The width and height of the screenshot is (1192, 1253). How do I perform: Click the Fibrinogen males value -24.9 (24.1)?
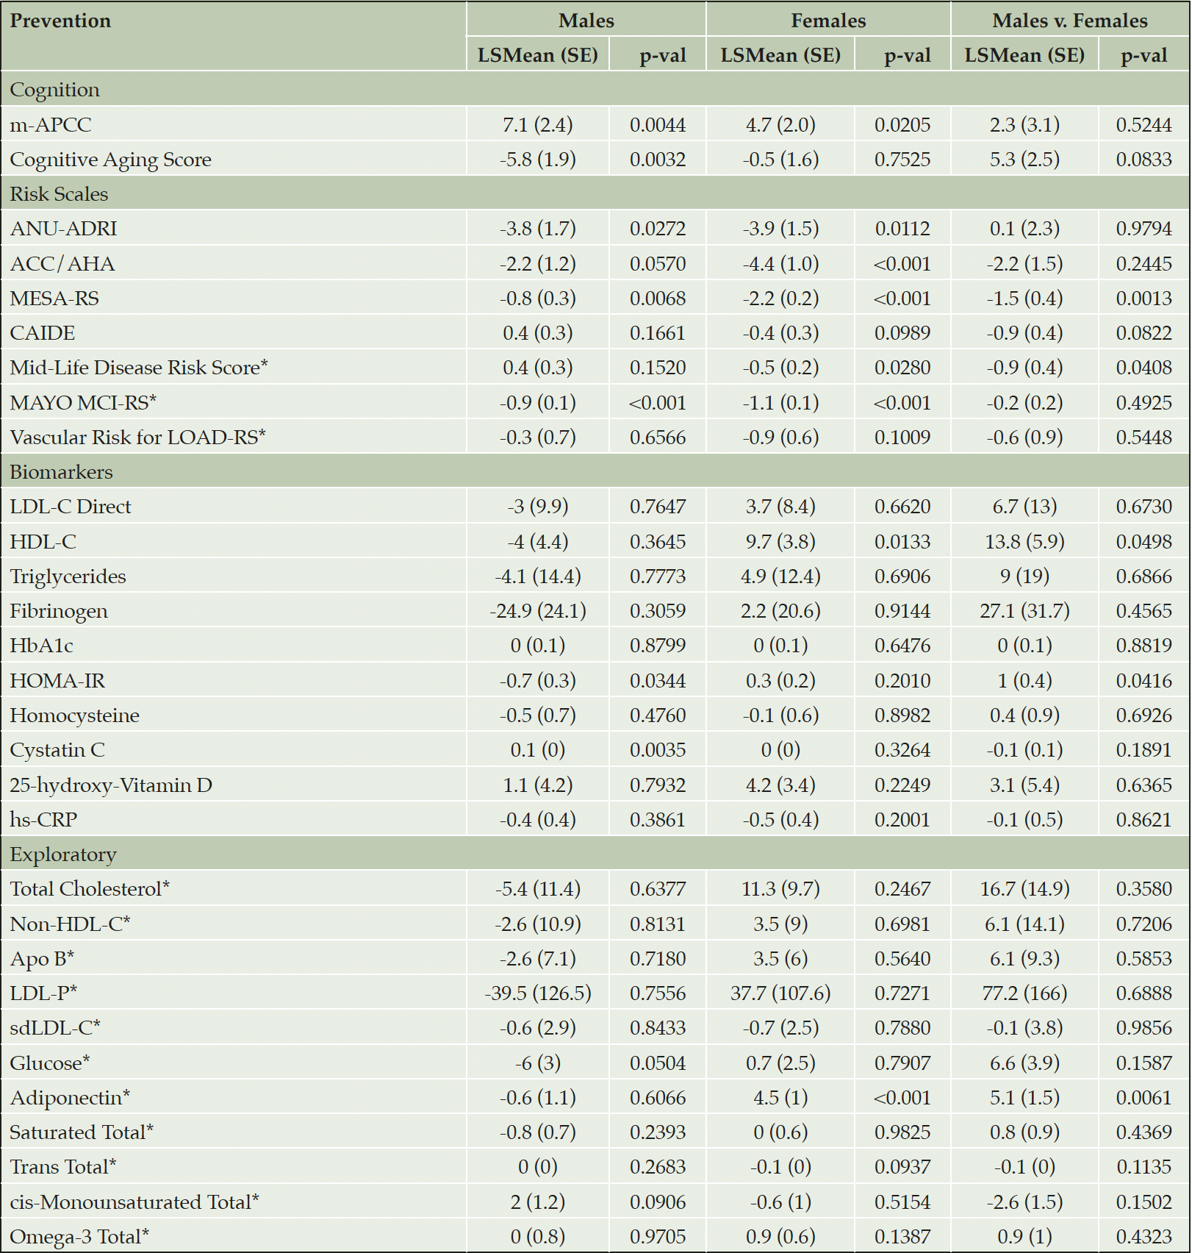tap(538, 611)
